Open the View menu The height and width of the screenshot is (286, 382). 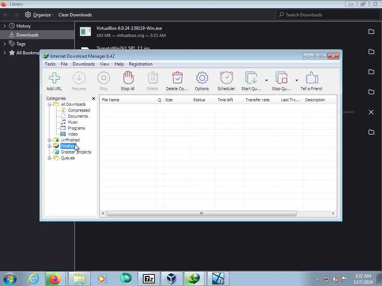104,64
